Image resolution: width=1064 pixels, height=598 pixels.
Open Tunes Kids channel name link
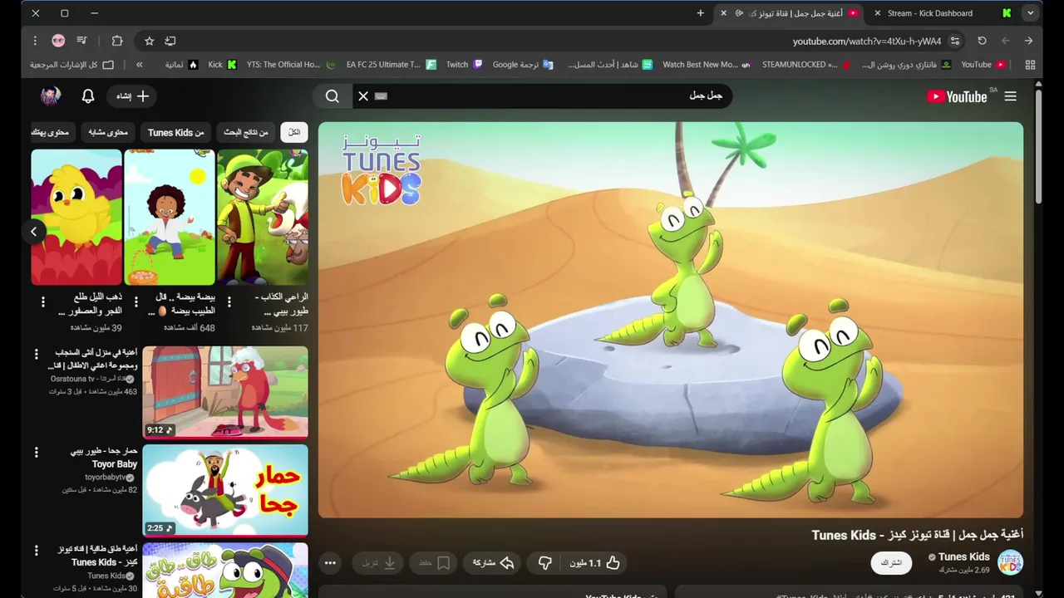click(x=963, y=556)
